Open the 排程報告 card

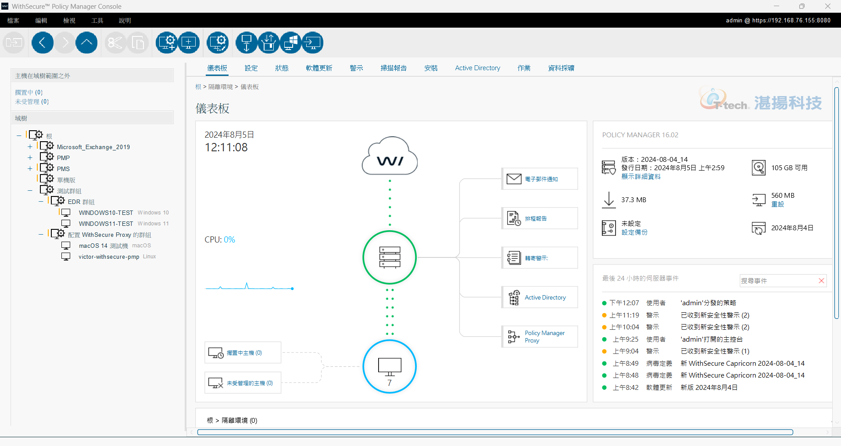click(540, 218)
